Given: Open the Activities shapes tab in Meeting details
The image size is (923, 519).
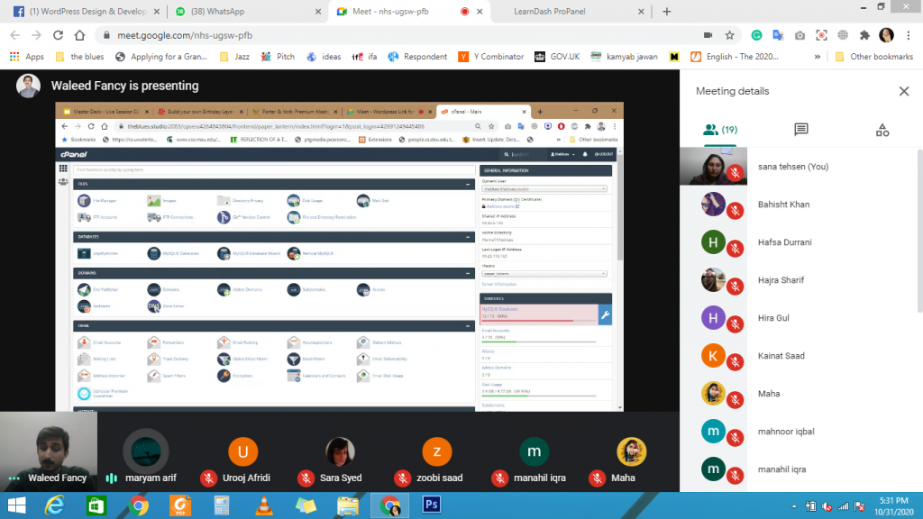Looking at the screenshot, I should tap(882, 130).
